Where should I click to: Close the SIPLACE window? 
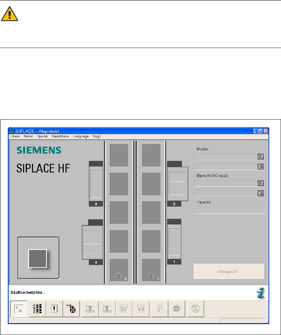point(266,131)
